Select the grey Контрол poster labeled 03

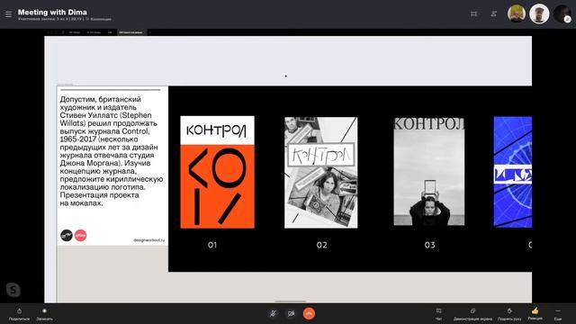pos(428,171)
